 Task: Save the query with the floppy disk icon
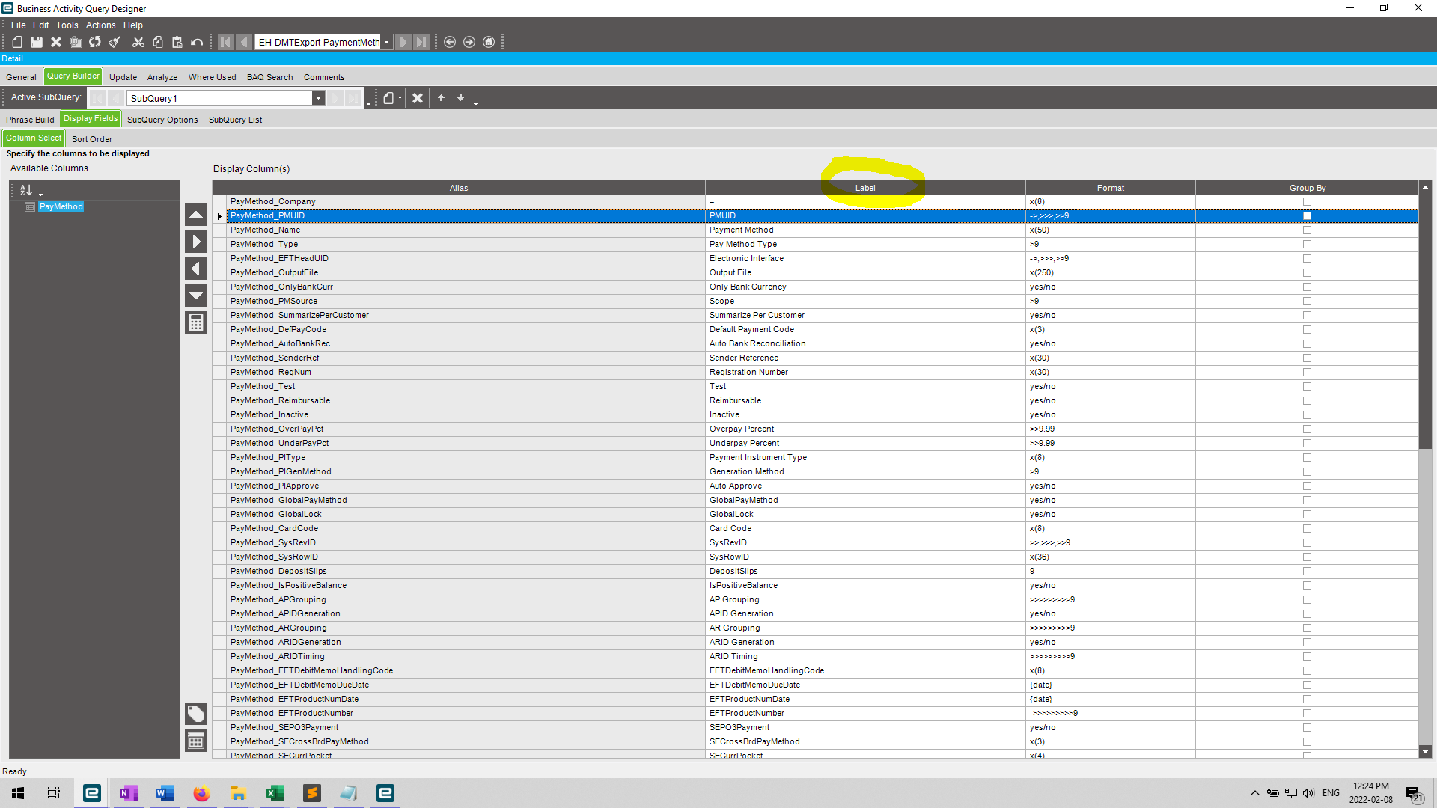36,42
